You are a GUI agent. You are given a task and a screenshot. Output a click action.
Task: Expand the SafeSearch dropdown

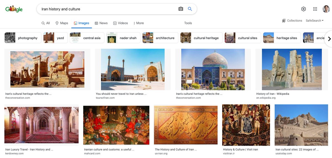click(x=315, y=21)
